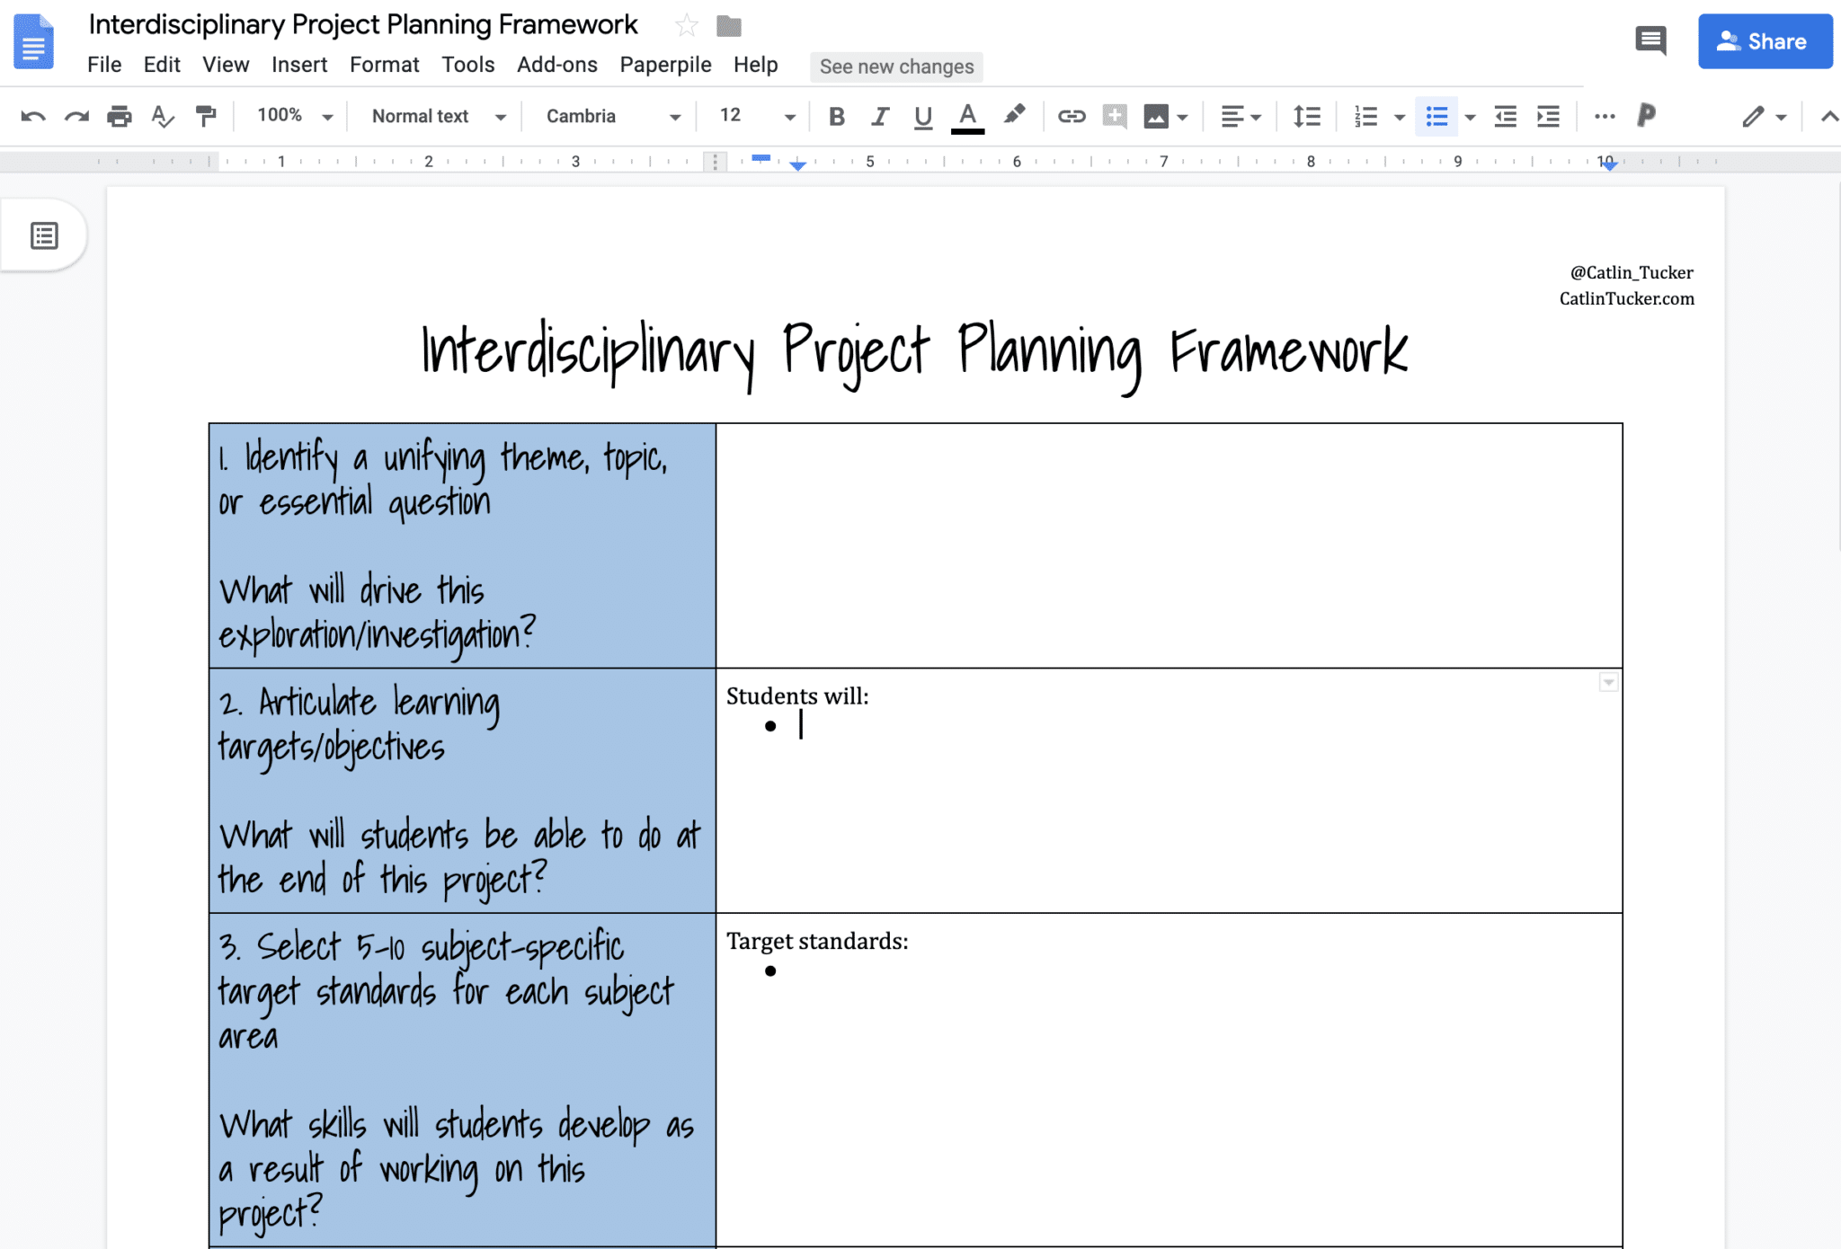Screen dimensions: 1841x1249
Task: Add a comment
Action: 1114,115
